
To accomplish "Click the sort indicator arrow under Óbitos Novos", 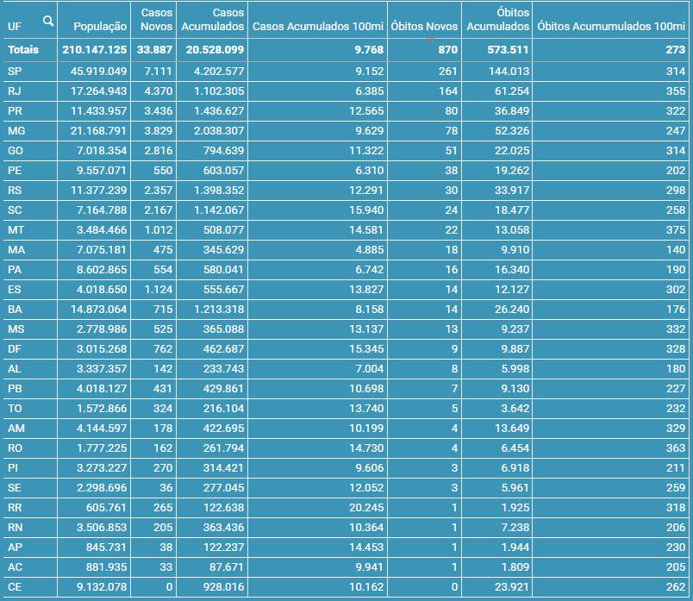I will click(x=429, y=41).
